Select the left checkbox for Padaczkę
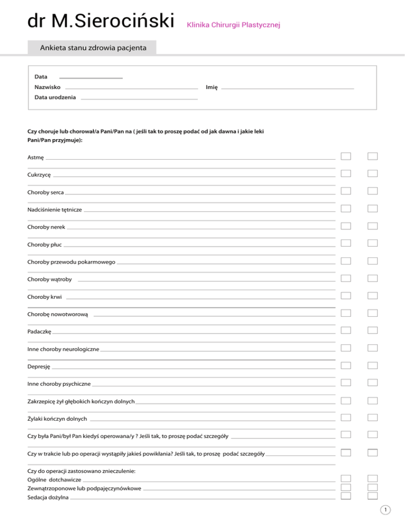The height and width of the screenshot is (524, 405). point(346,331)
